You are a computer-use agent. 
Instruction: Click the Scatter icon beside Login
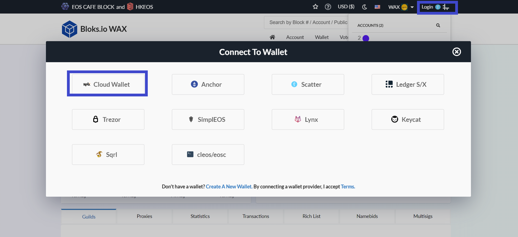438,7
